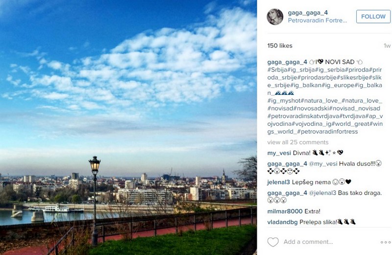Click the gaga_gaga_4 username in header
This screenshot has width=392, height=255.
308,13
